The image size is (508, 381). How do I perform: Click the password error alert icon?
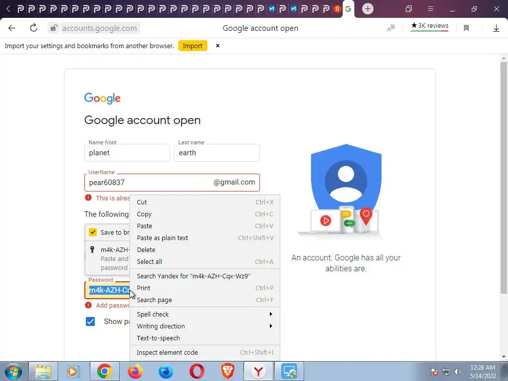(x=88, y=305)
